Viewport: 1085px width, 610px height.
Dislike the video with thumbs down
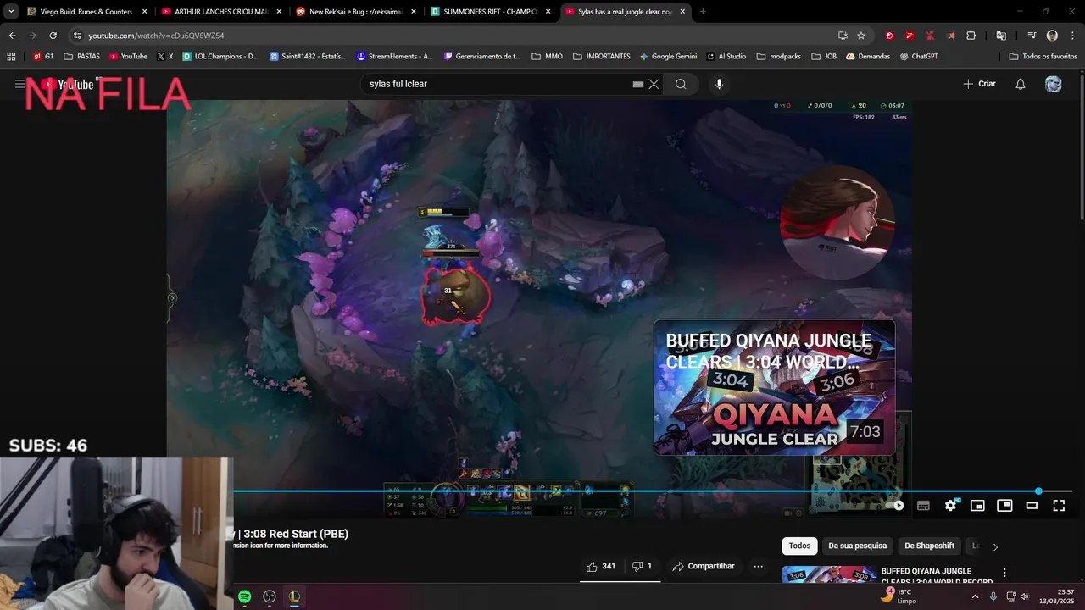(x=642, y=566)
